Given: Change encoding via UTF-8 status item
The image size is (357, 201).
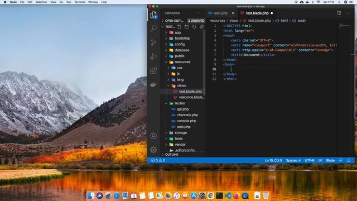Looking at the screenshot, I should 310,160.
